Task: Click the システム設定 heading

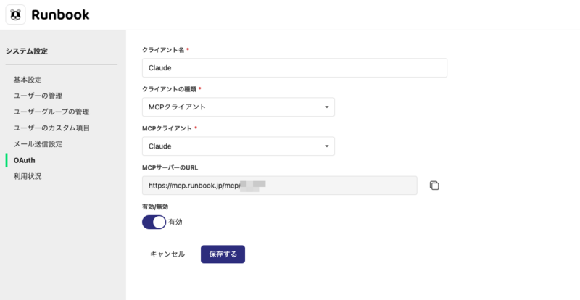Action: click(27, 51)
